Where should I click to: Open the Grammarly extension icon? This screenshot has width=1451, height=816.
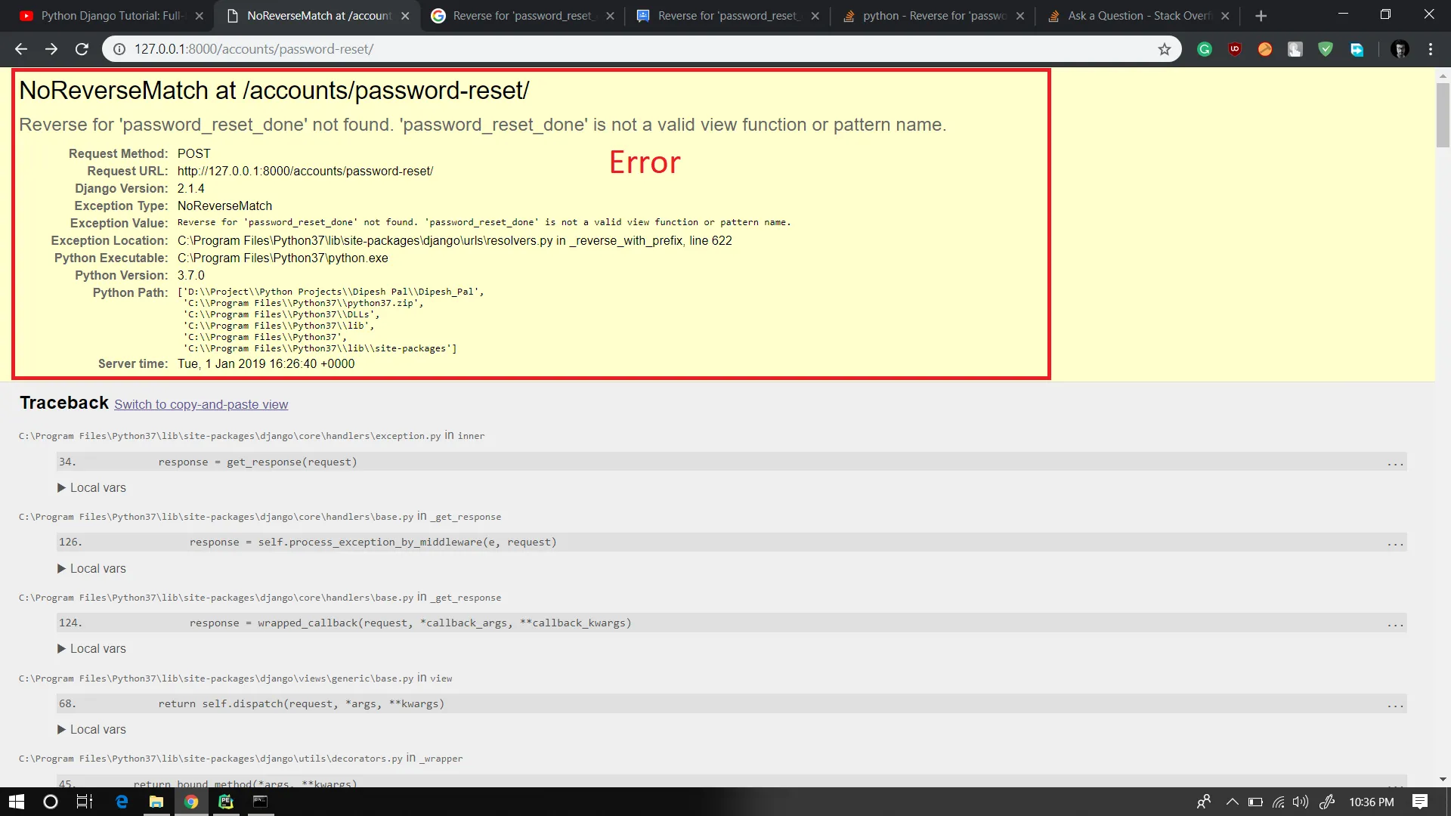(x=1205, y=49)
